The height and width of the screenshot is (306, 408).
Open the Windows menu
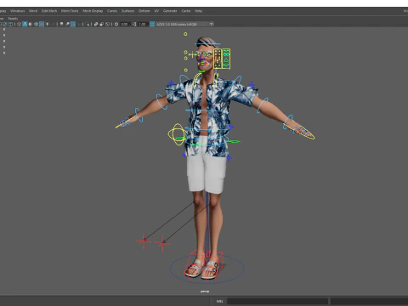[18, 11]
